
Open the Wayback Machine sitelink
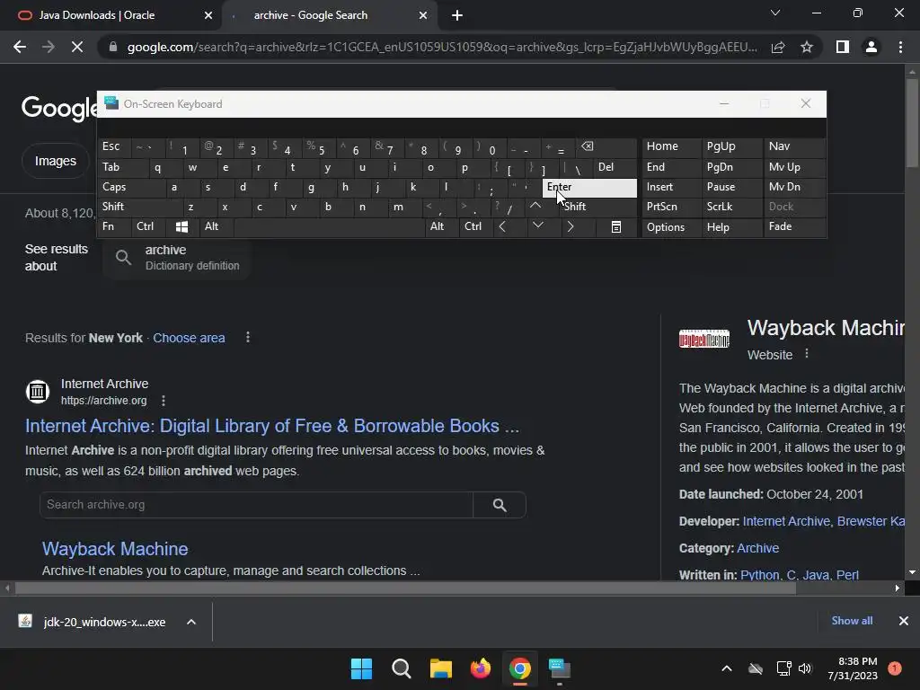(115, 549)
